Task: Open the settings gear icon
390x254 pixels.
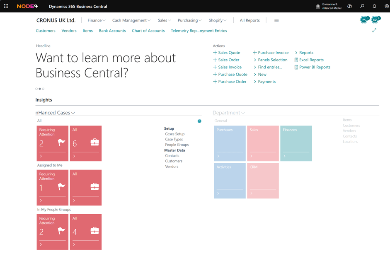Action: pyautogui.click(x=387, y=6)
